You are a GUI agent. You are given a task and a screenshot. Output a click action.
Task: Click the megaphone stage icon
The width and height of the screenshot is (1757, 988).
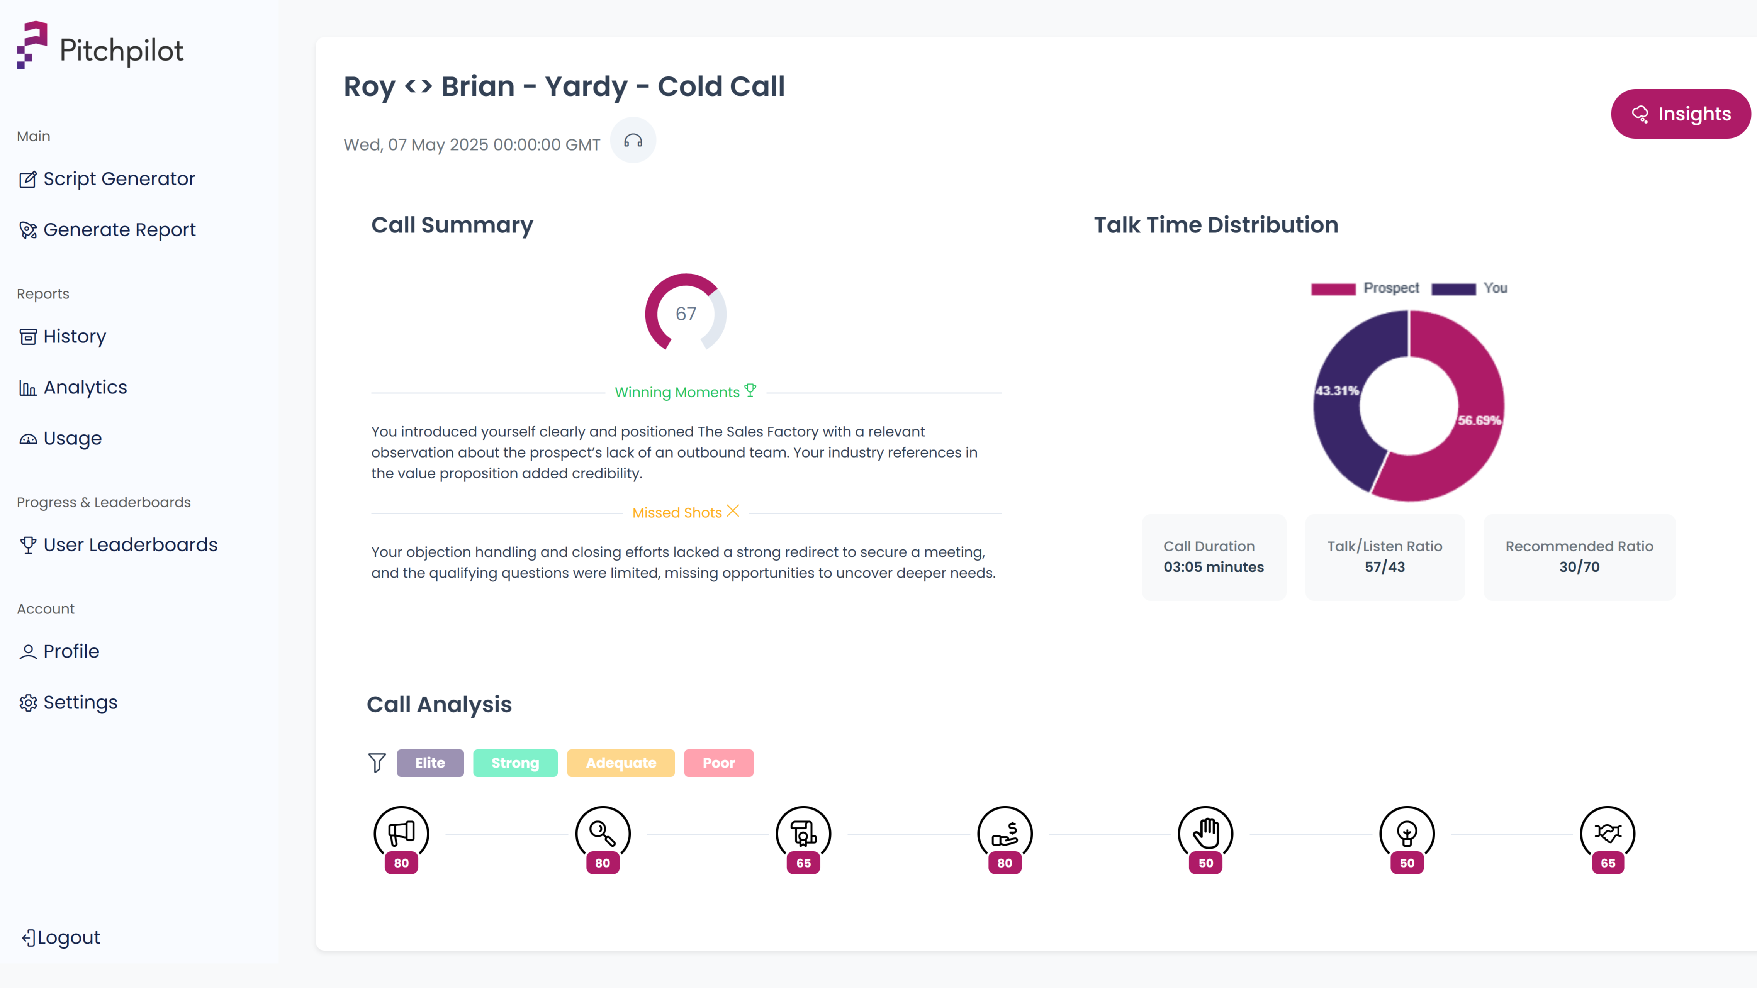click(x=401, y=832)
